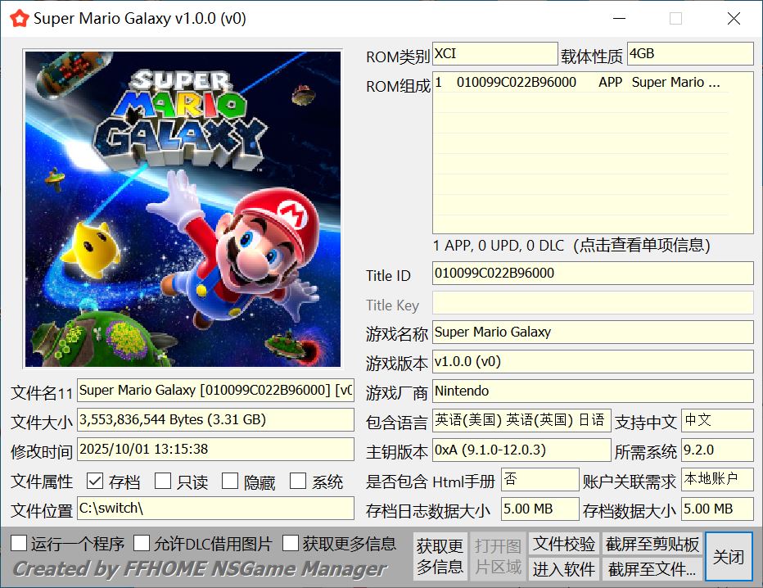Click the 关闭 button

pyautogui.click(x=728, y=557)
